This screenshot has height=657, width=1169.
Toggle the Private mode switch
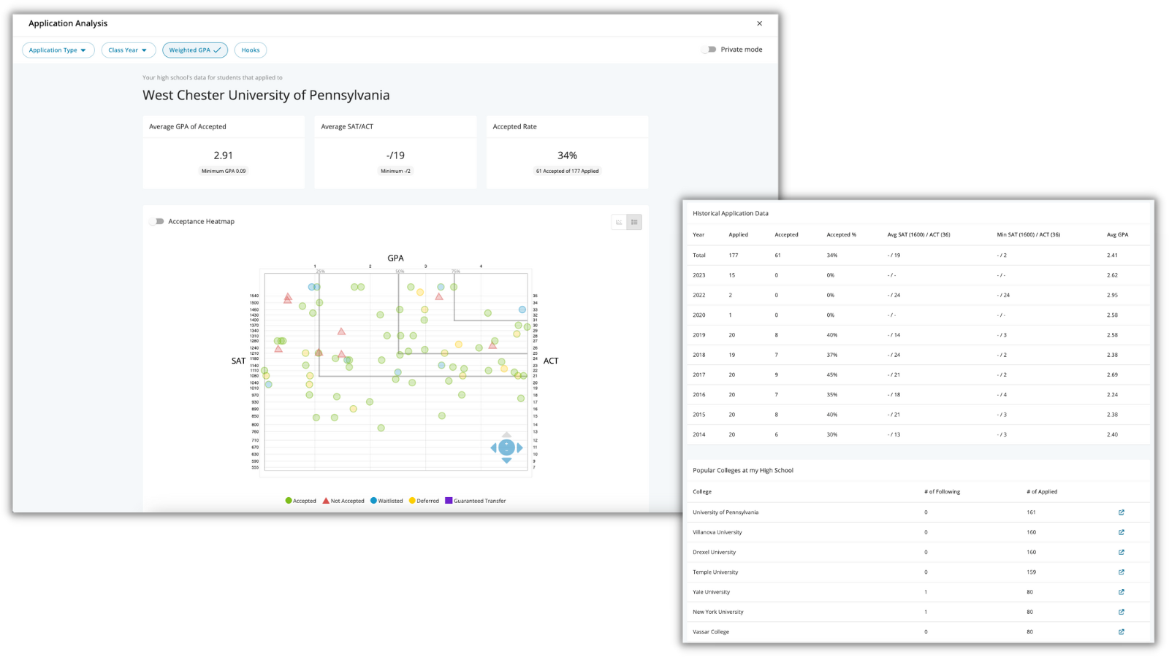click(709, 50)
